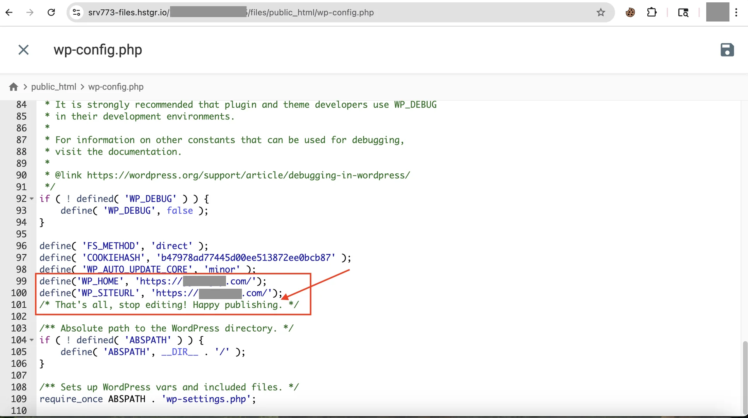Open the public_html breadcrumb folder
The image size is (748, 418).
(53, 87)
